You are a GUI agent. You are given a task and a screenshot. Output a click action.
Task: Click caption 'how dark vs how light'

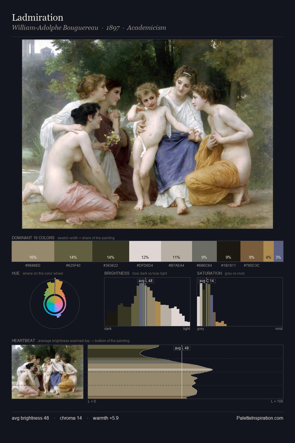click(x=150, y=273)
